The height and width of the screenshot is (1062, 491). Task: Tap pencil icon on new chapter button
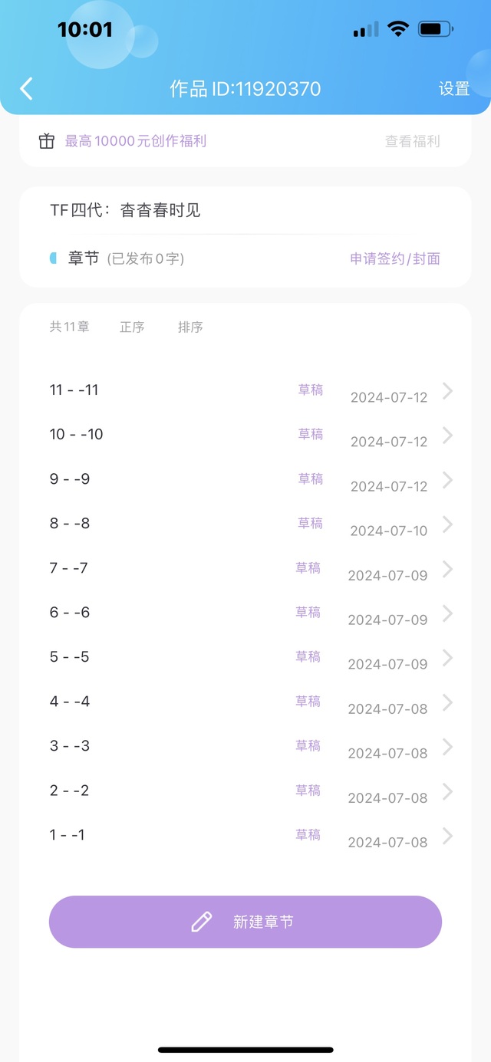click(202, 922)
